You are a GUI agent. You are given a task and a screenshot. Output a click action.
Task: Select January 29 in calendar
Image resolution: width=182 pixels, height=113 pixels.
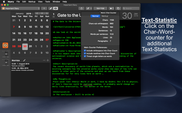[19, 46]
